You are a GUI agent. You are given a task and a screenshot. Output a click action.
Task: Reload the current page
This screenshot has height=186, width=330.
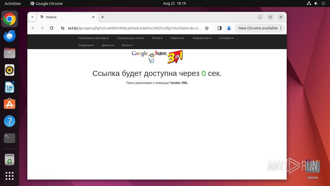(x=52, y=28)
